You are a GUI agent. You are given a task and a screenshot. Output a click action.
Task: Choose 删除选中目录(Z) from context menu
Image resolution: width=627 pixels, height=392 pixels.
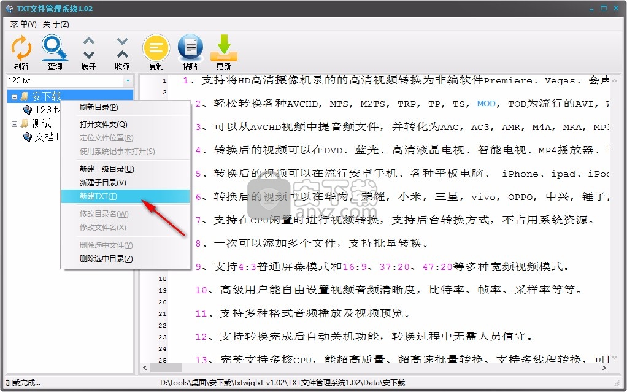[126, 259]
